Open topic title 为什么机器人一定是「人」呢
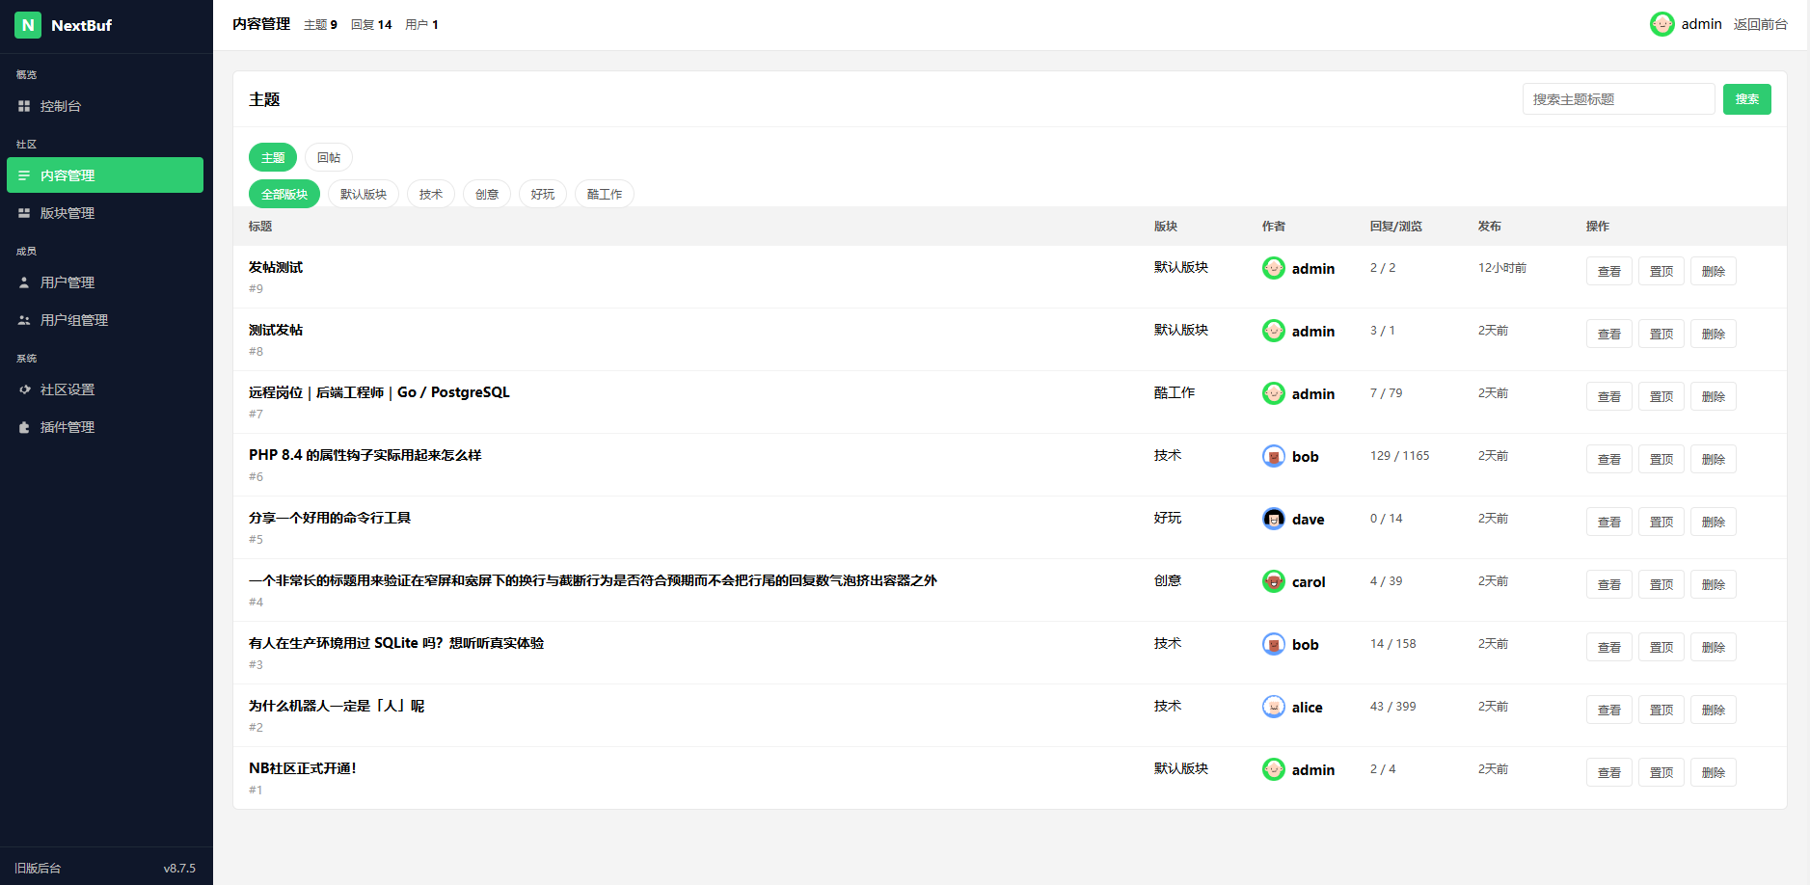Screen dimensions: 1810x885 click(x=337, y=706)
